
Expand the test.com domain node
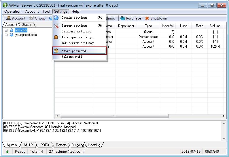coord(6,30)
